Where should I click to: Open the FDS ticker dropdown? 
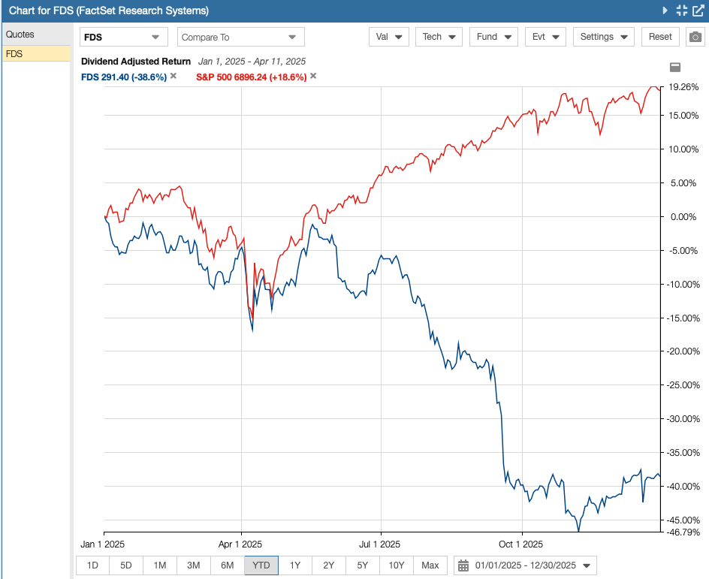coord(122,36)
